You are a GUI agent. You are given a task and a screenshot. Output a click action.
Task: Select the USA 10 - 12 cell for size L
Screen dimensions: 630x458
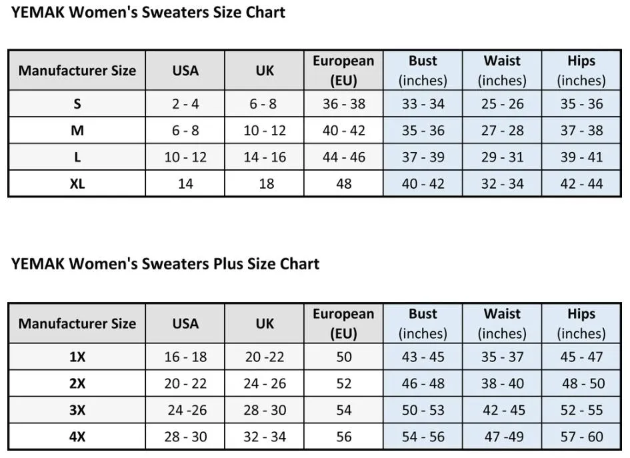(x=185, y=157)
